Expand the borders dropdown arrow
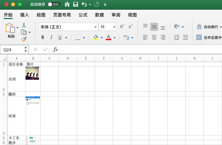 tap(84, 37)
